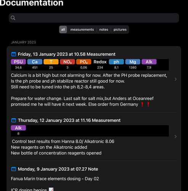
Task: Switch to the pictures filter tab
Action: [x=120, y=29]
